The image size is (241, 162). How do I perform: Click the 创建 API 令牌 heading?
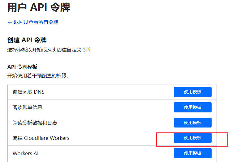[x=27, y=40]
